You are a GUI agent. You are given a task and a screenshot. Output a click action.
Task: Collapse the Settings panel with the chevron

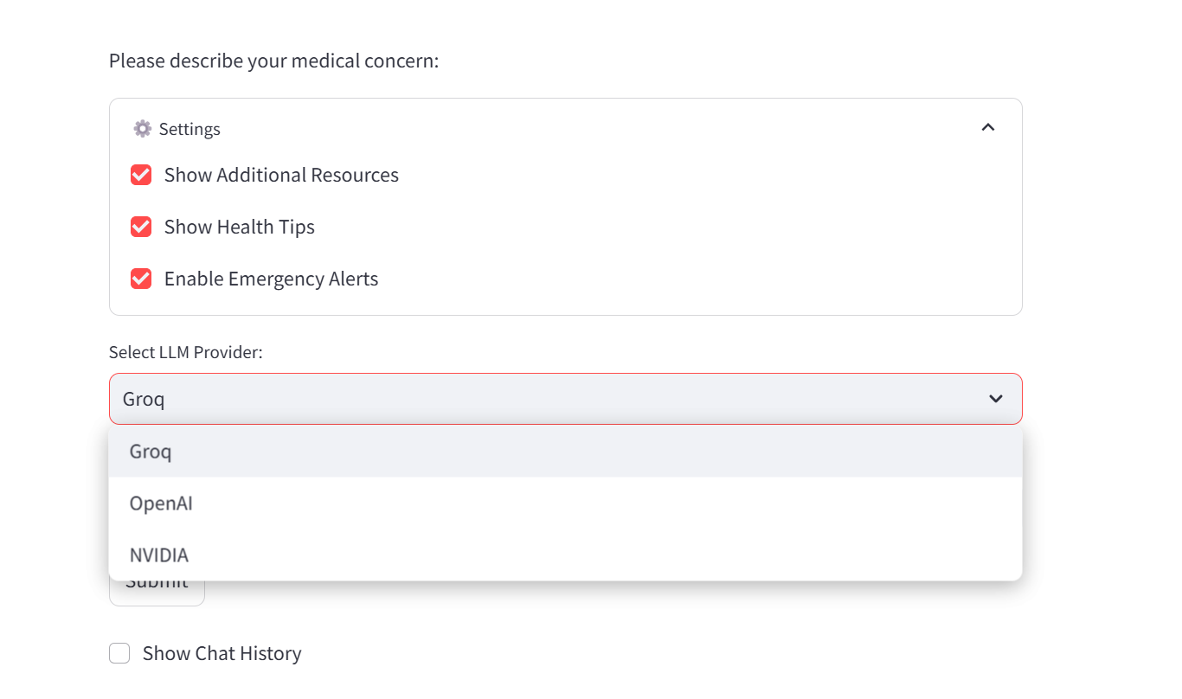click(x=988, y=128)
